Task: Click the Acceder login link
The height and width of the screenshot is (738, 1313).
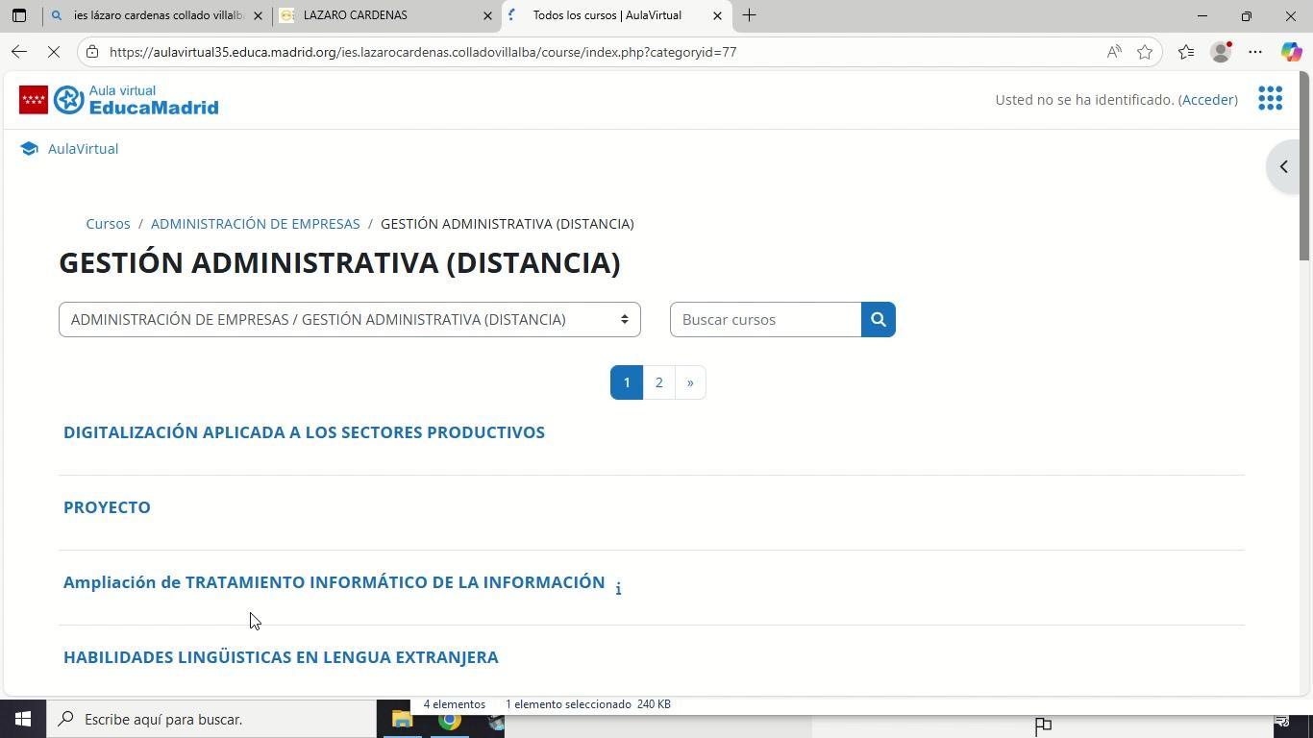Action: 1207,100
